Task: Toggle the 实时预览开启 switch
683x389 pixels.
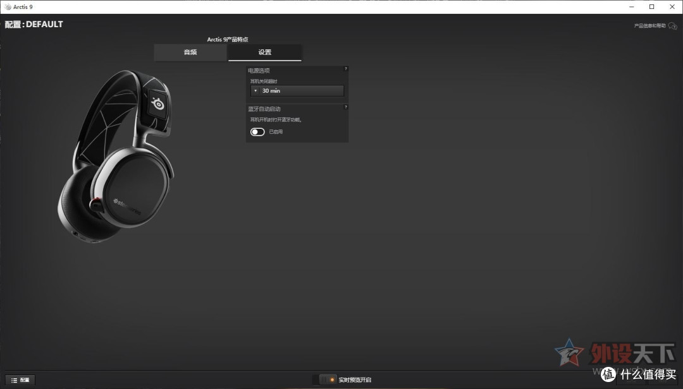Action: point(328,380)
